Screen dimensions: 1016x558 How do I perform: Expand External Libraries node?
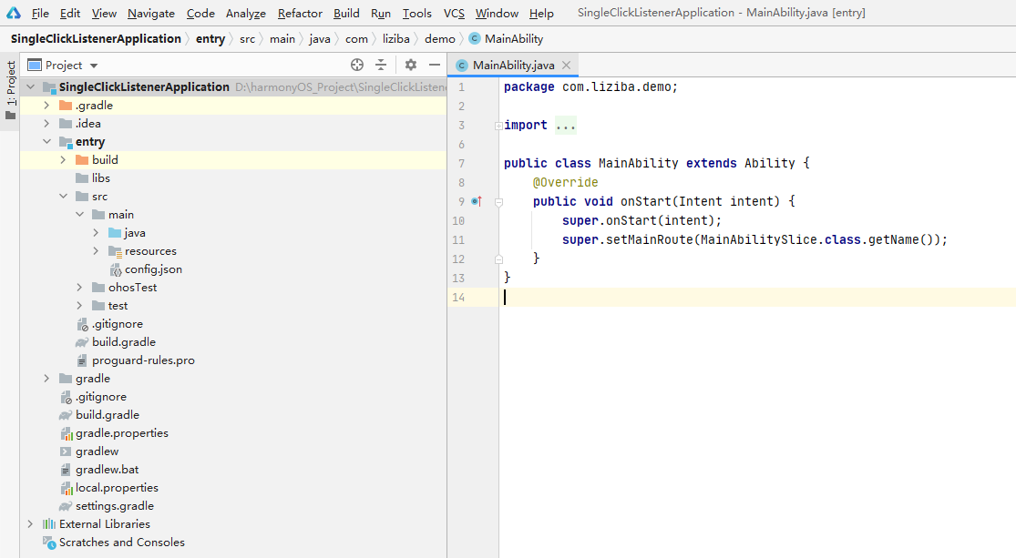coord(30,524)
